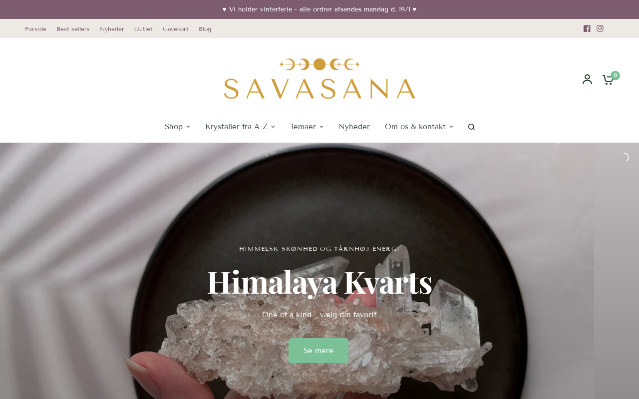
Task: Click the Savasana logo
Action: point(319,79)
